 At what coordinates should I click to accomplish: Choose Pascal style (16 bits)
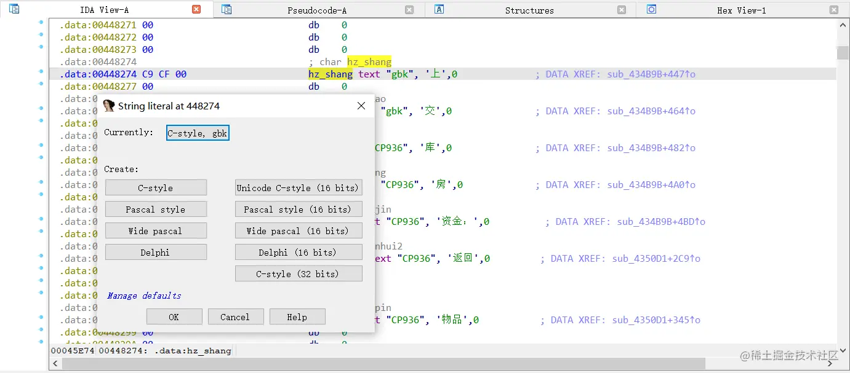pos(299,210)
